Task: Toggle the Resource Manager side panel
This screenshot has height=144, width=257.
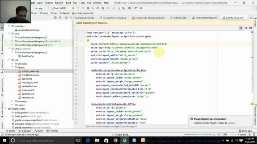Action: (2, 44)
